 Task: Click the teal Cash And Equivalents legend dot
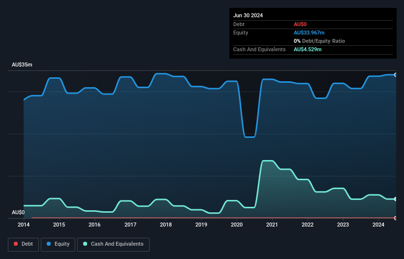pyautogui.click(x=85, y=244)
